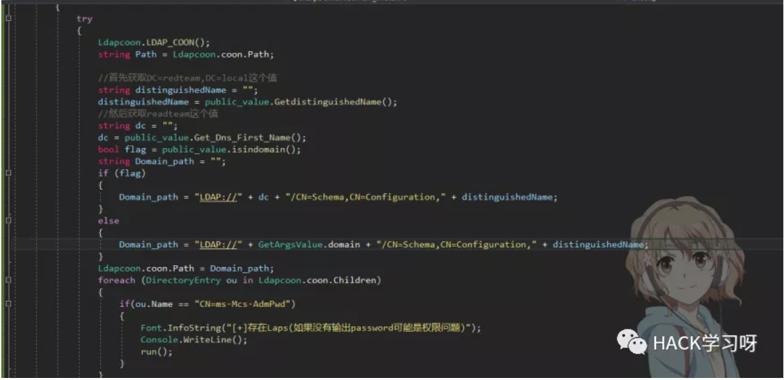Click the Font.InfoString call line
784x380 pixels.
point(311,327)
